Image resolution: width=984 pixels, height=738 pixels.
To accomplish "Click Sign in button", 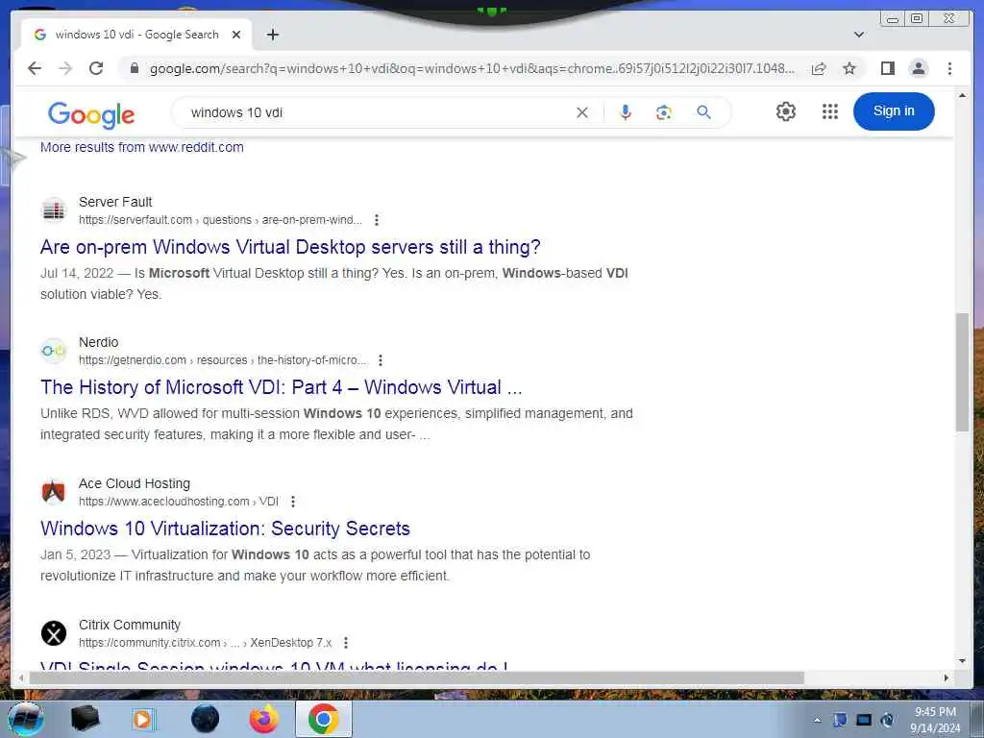I will [894, 111].
